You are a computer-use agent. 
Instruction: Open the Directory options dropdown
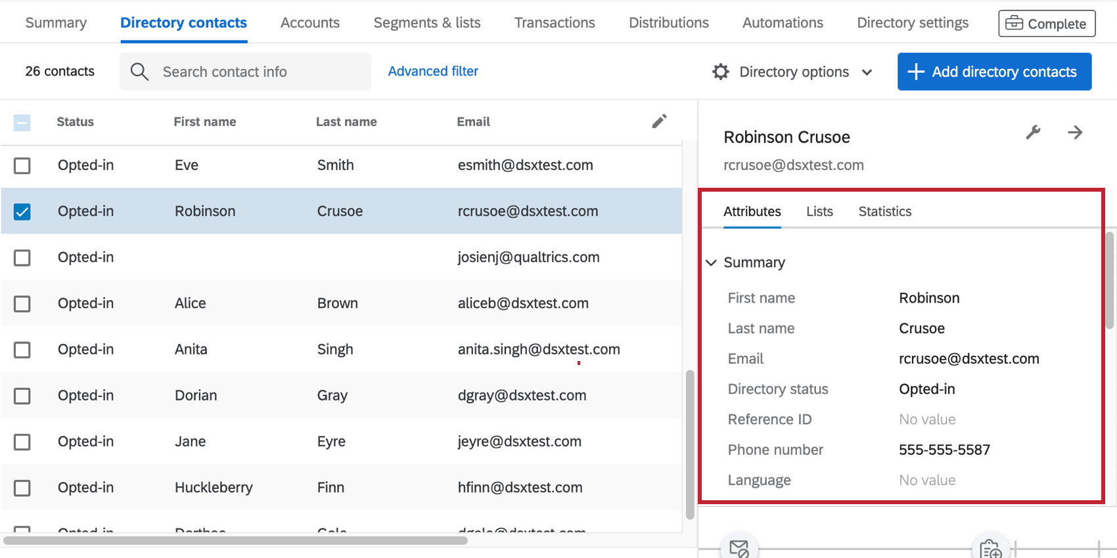(793, 72)
